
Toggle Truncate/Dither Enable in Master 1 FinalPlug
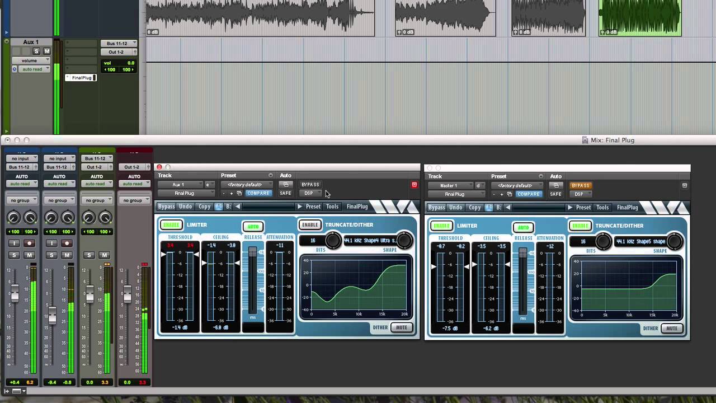[x=580, y=226]
